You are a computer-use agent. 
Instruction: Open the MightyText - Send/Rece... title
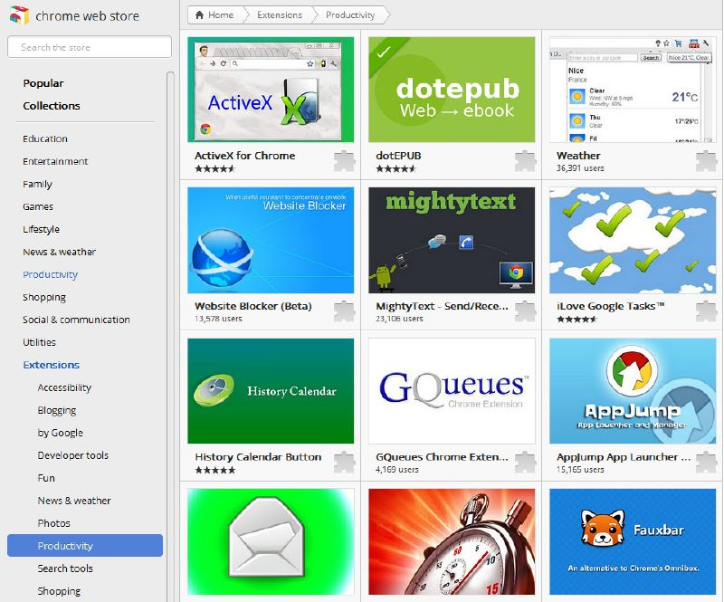coord(442,306)
